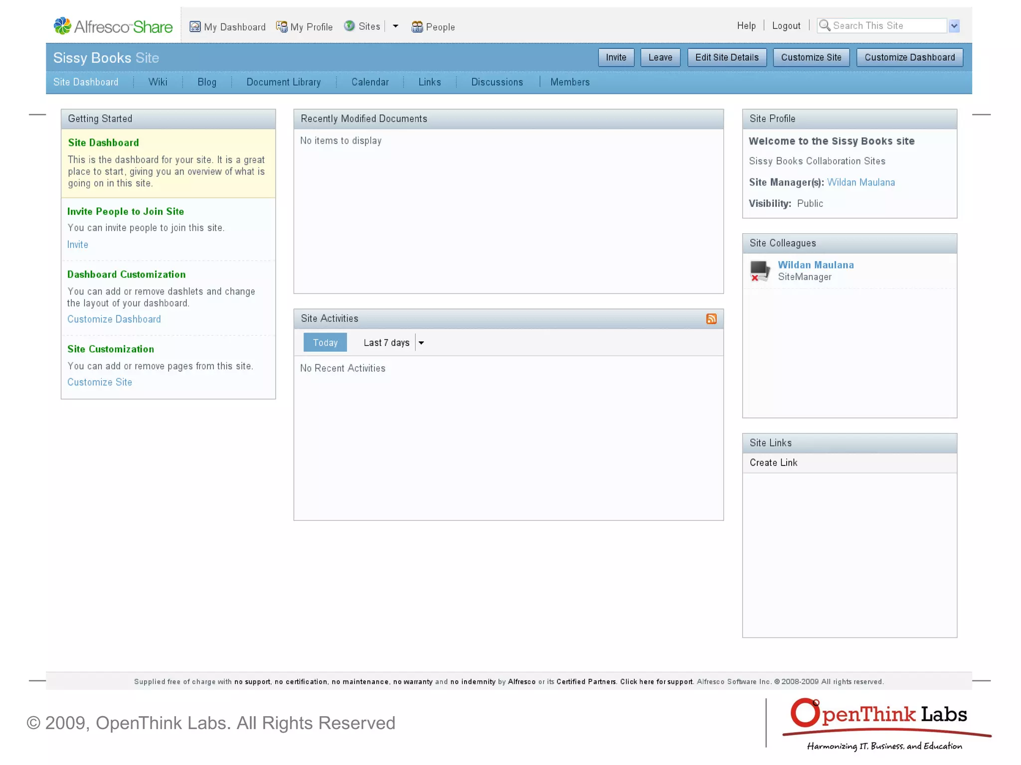Open the Members tab
Image resolution: width=1021 pixels, height=765 pixels.
click(570, 82)
